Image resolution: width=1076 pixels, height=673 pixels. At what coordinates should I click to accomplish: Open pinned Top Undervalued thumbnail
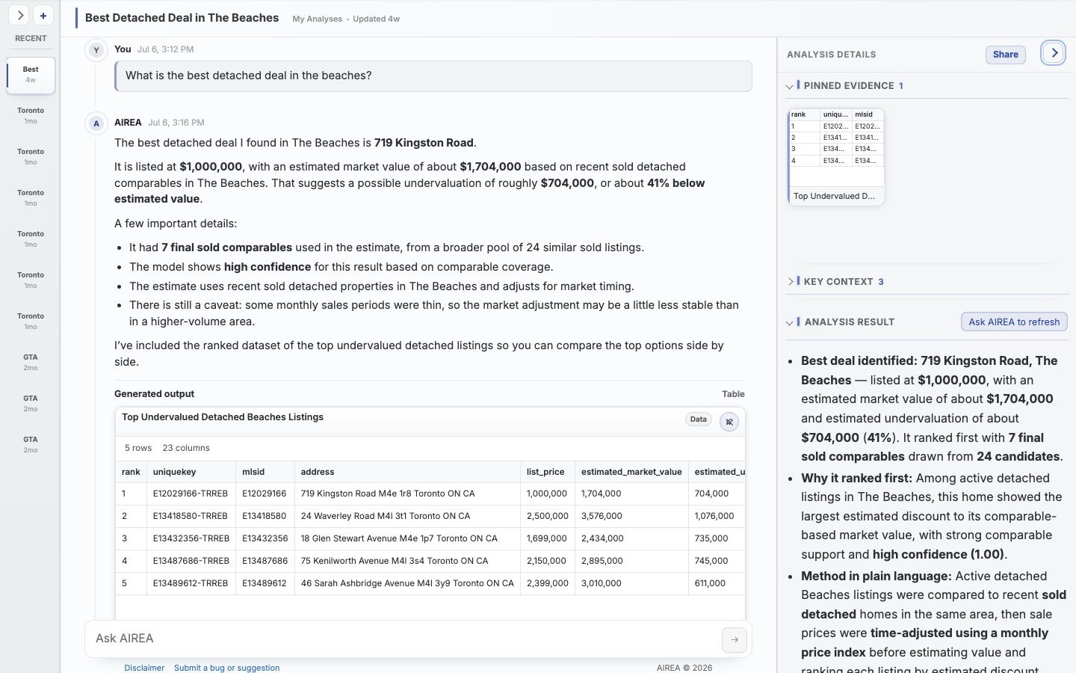(836, 157)
